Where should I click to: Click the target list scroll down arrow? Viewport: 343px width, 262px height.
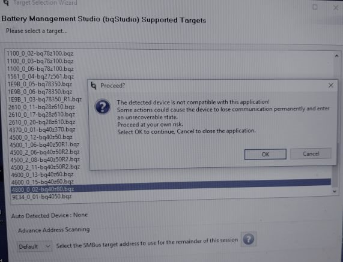[335, 191]
